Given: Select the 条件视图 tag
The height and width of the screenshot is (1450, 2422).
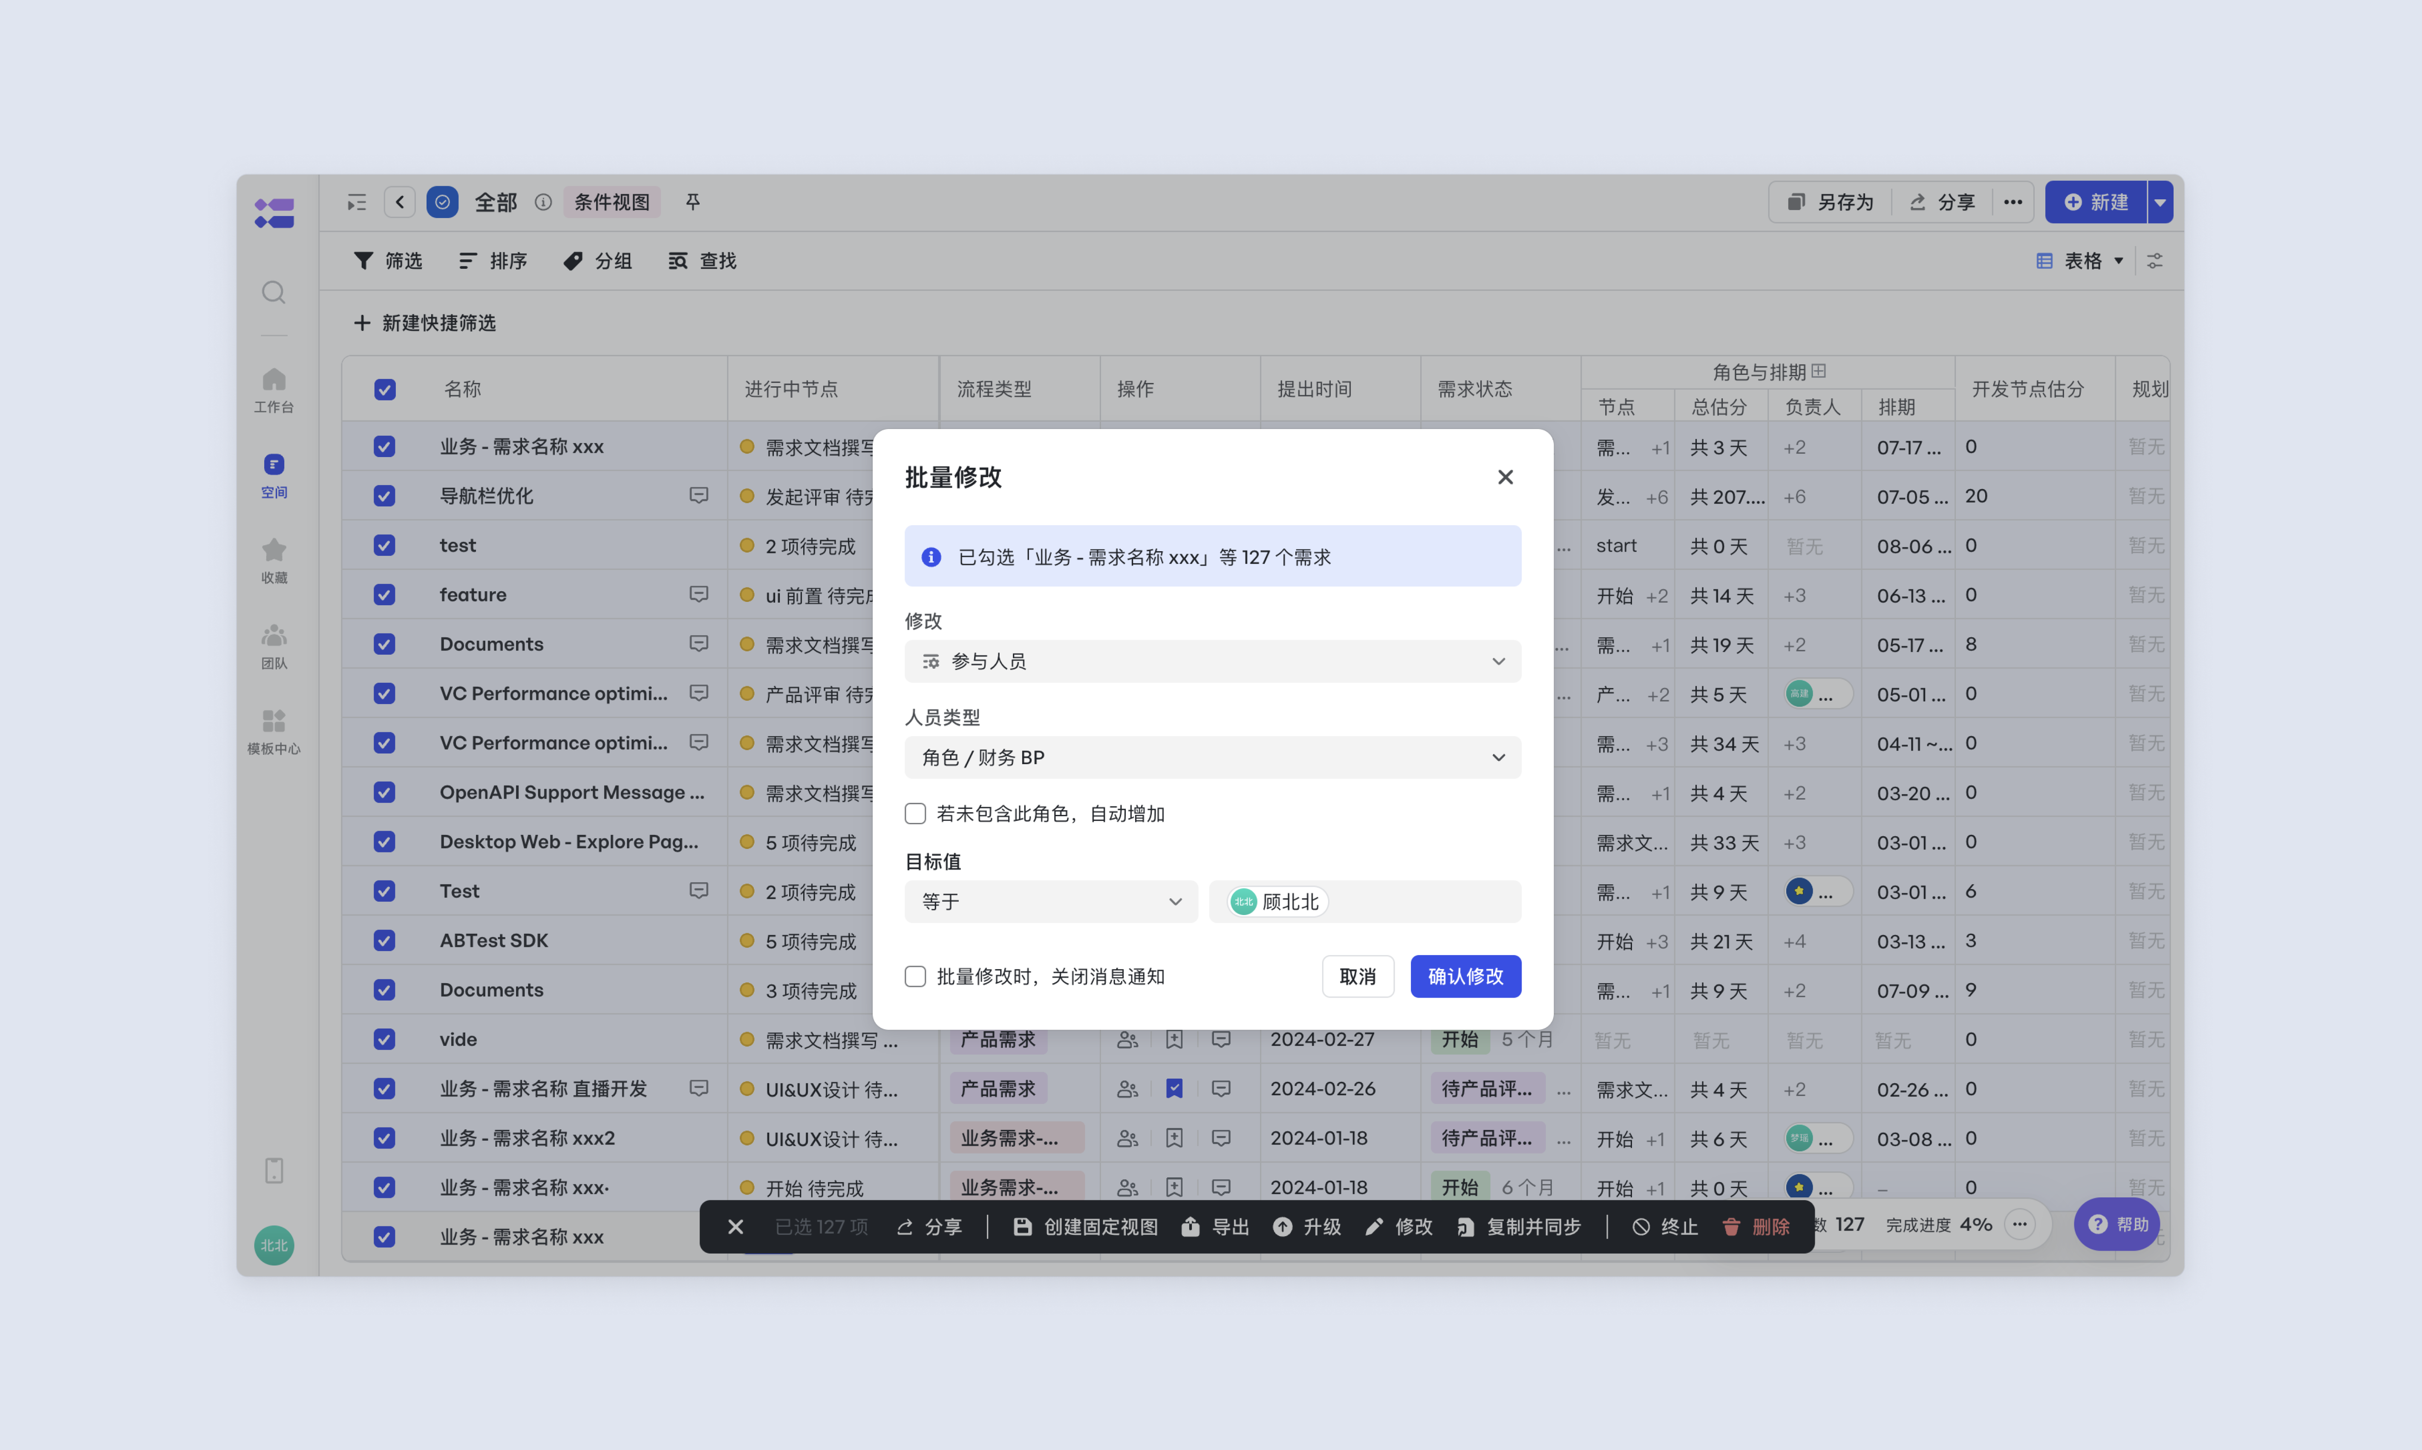Looking at the screenshot, I should tap(612, 202).
